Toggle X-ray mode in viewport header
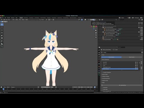The image size is (144, 108). (x=88, y=20)
